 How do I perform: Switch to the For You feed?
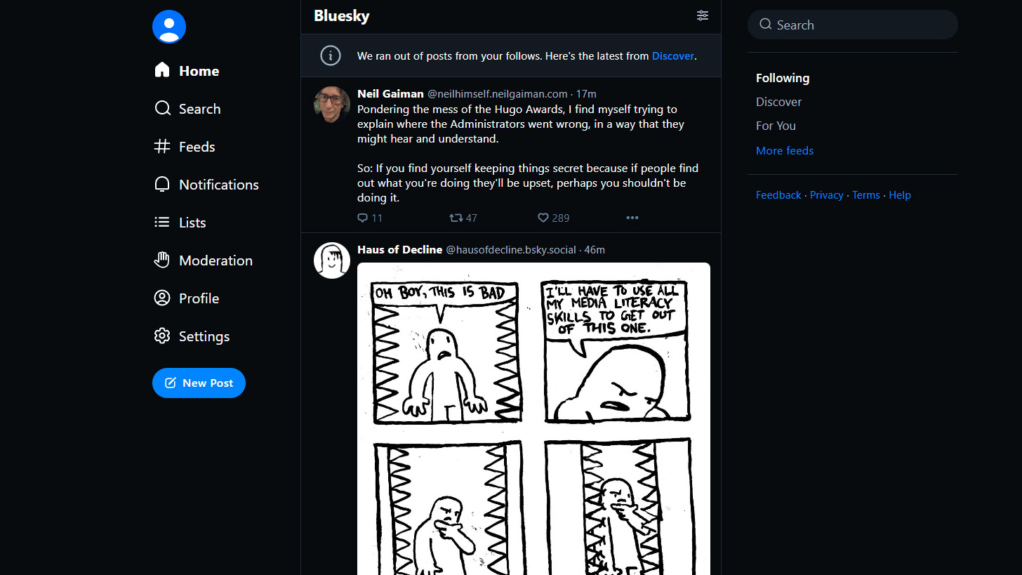point(776,126)
